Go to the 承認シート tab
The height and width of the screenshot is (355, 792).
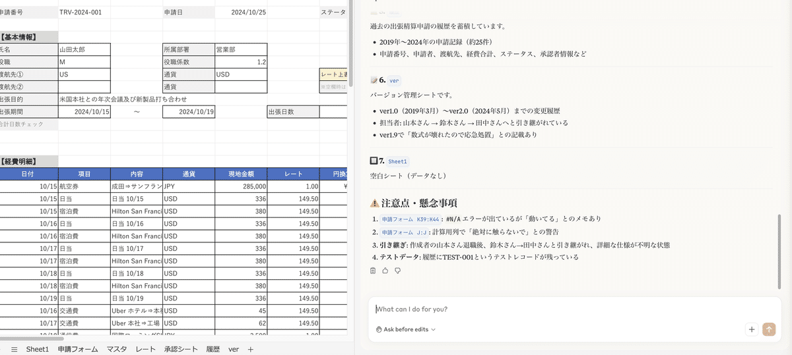(x=181, y=349)
